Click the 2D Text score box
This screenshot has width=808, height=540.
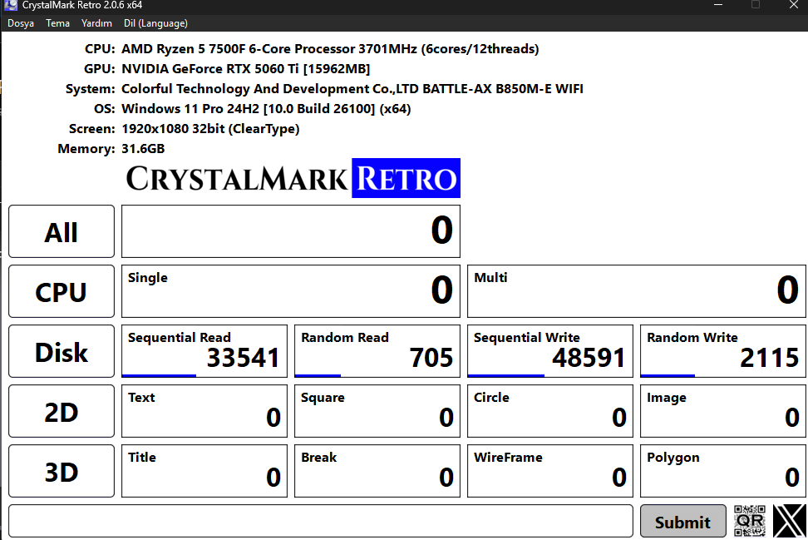[204, 411]
